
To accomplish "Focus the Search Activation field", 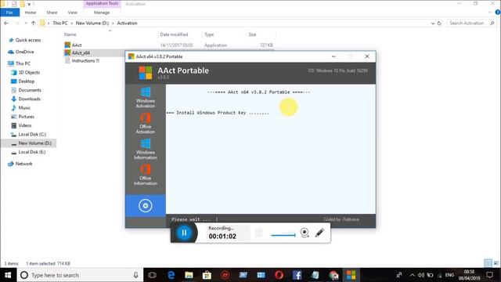I will point(470,23).
